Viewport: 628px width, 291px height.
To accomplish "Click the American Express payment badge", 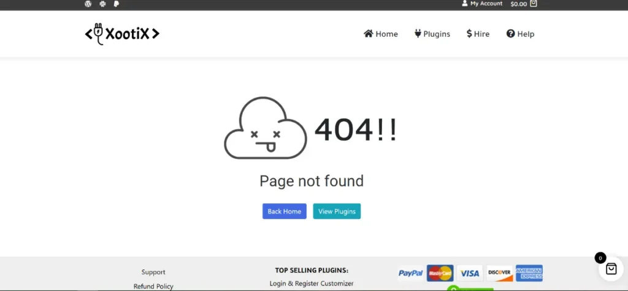I will tap(529, 273).
